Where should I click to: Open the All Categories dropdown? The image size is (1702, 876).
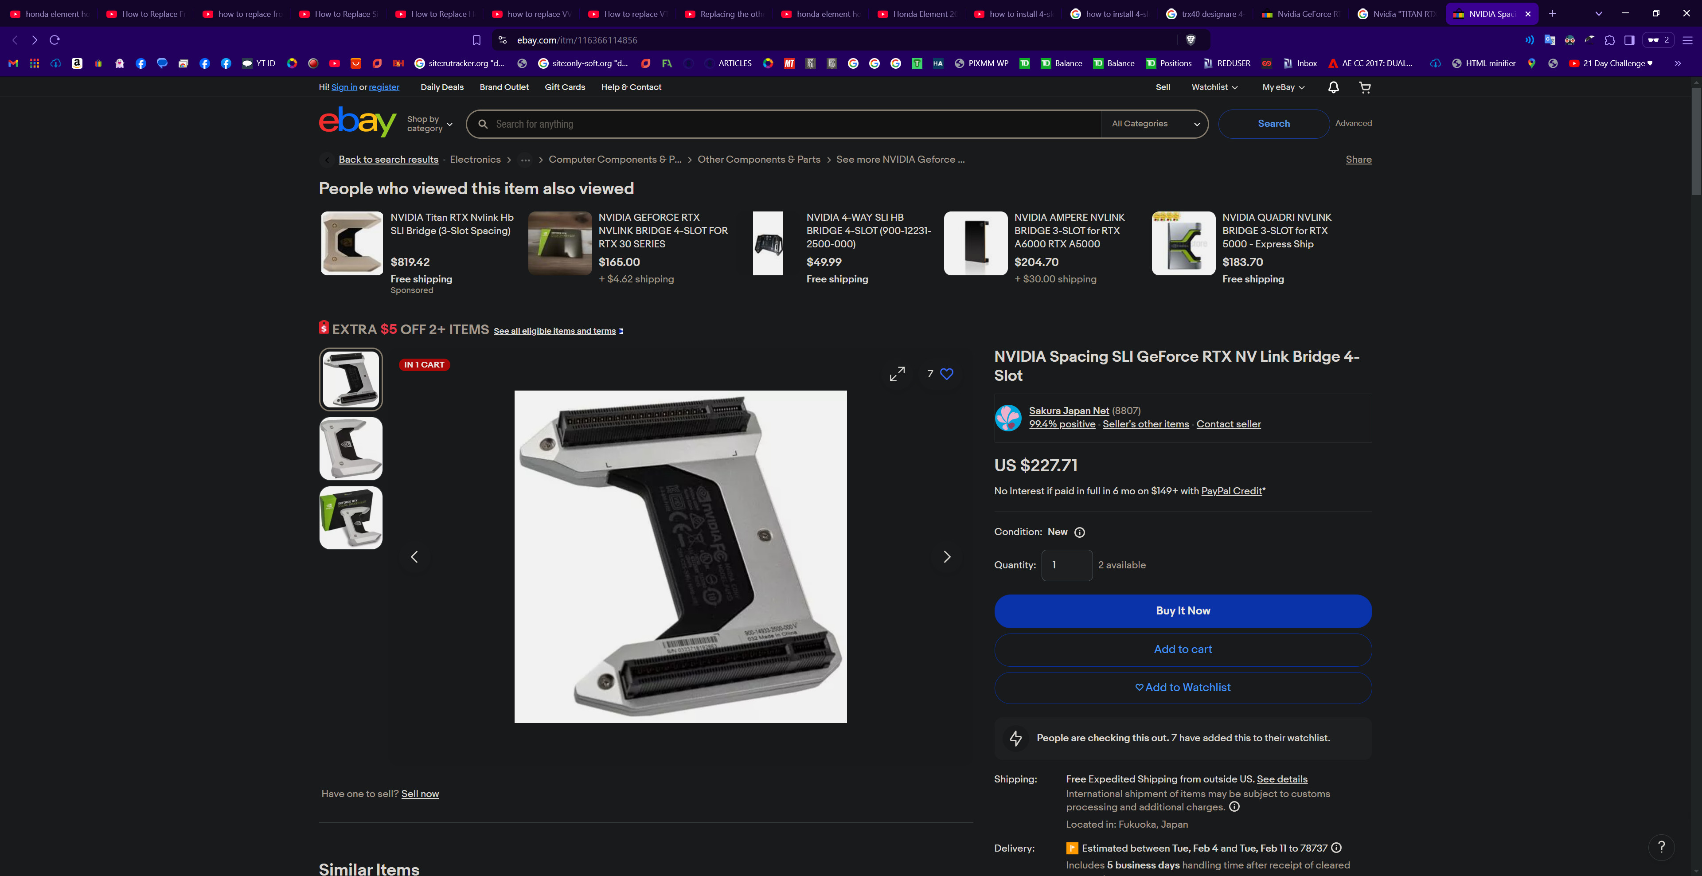[1155, 124]
